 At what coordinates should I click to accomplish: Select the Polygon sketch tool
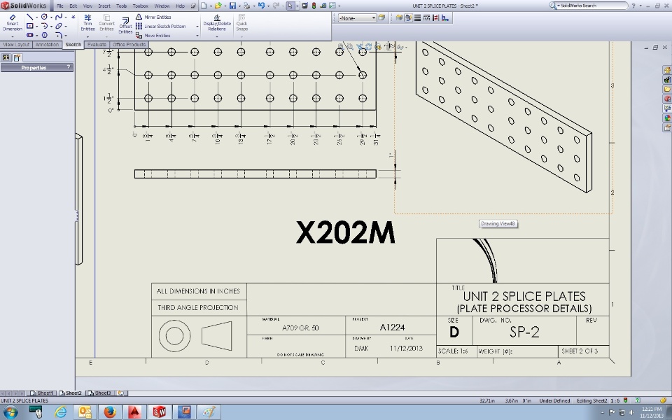click(44, 35)
